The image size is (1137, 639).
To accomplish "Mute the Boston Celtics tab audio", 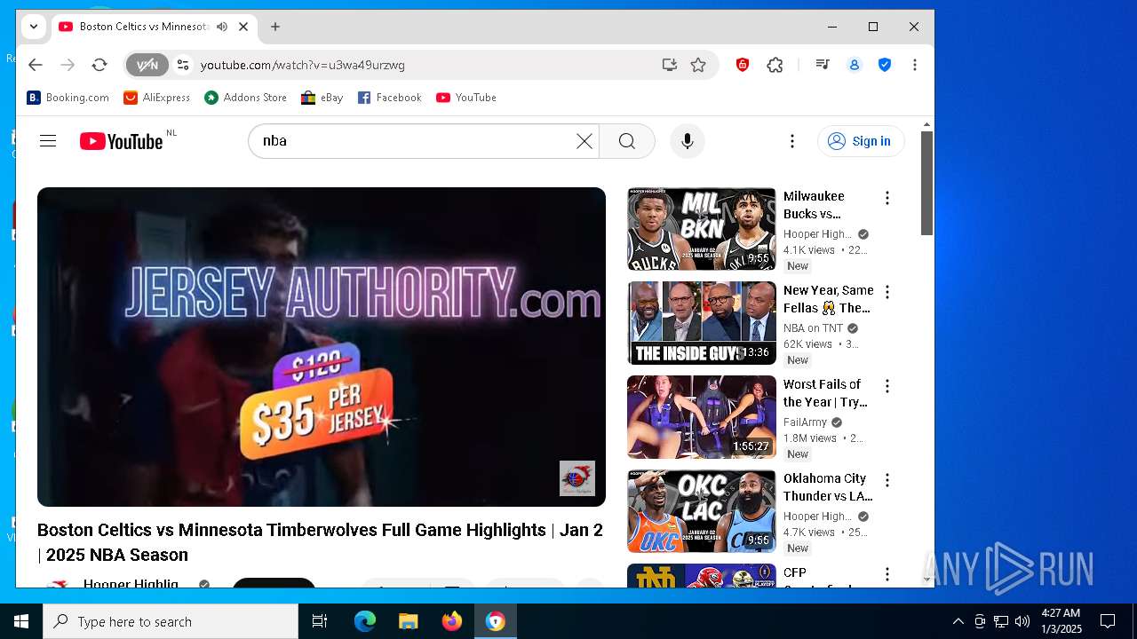I will (x=222, y=27).
